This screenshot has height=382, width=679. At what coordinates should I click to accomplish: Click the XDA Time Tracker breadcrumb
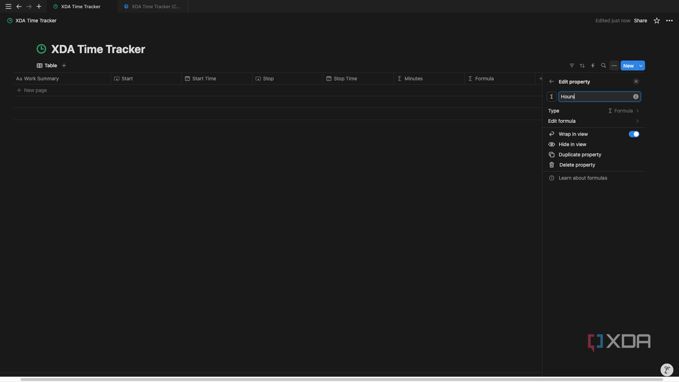[32, 20]
